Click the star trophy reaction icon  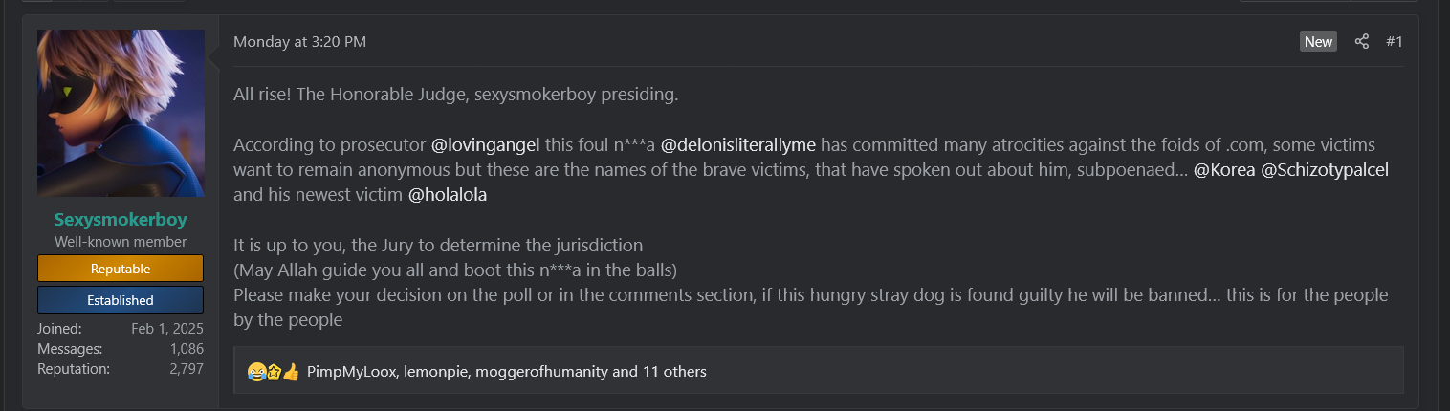point(273,371)
